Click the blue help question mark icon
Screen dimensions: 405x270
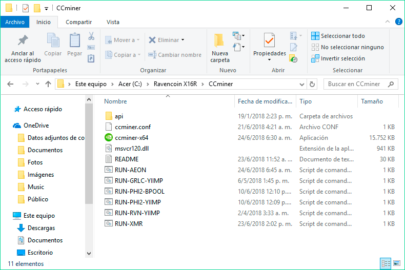399,22
